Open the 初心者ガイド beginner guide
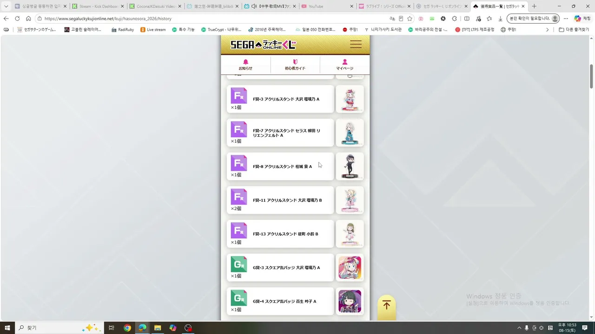The height and width of the screenshot is (334, 595). (295, 64)
